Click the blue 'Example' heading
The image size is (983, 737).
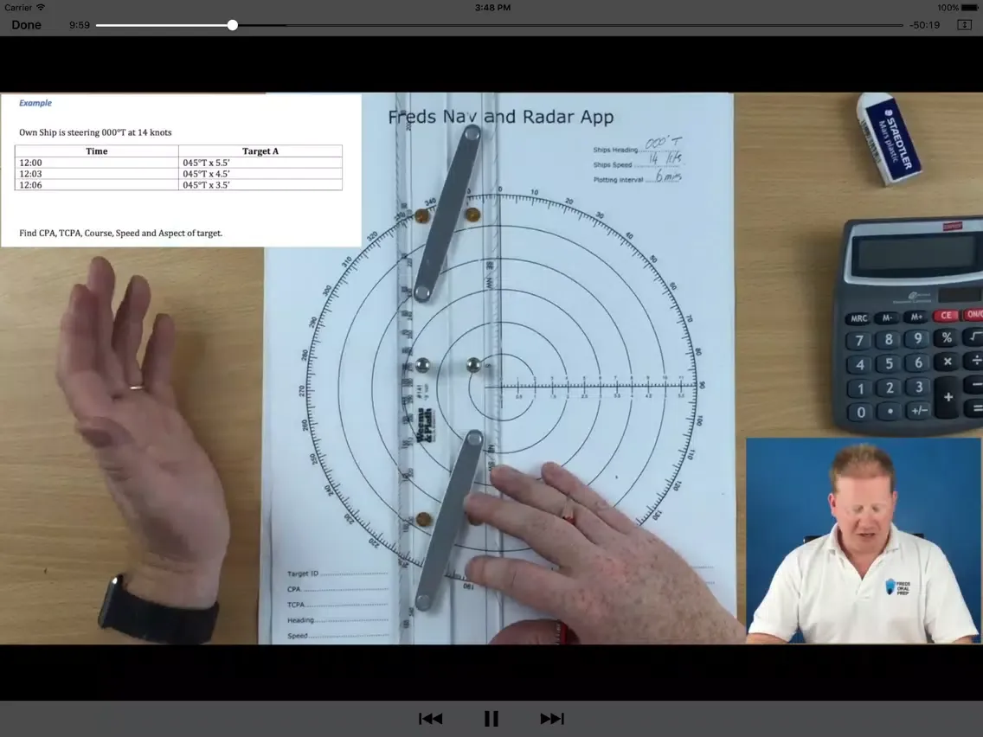point(35,103)
